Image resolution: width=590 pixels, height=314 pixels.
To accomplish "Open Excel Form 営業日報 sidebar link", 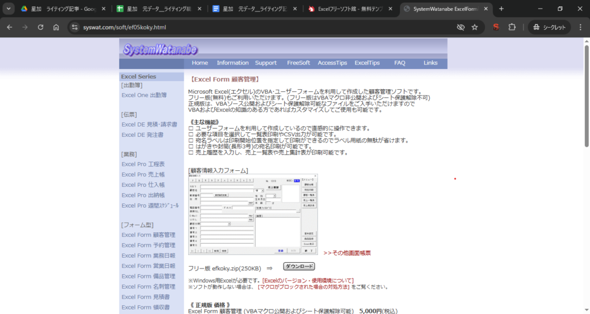I will click(148, 266).
